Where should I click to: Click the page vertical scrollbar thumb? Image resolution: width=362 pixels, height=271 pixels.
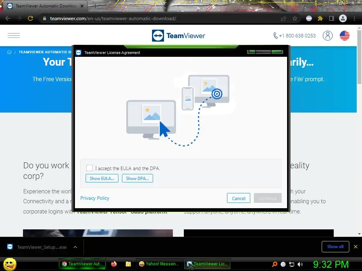[359, 56]
